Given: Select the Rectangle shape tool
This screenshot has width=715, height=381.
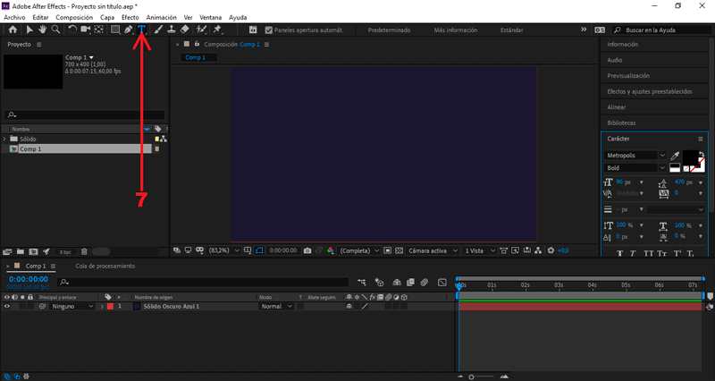Looking at the screenshot, I should point(115,30).
